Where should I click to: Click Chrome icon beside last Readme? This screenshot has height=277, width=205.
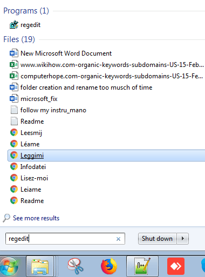click(x=14, y=201)
